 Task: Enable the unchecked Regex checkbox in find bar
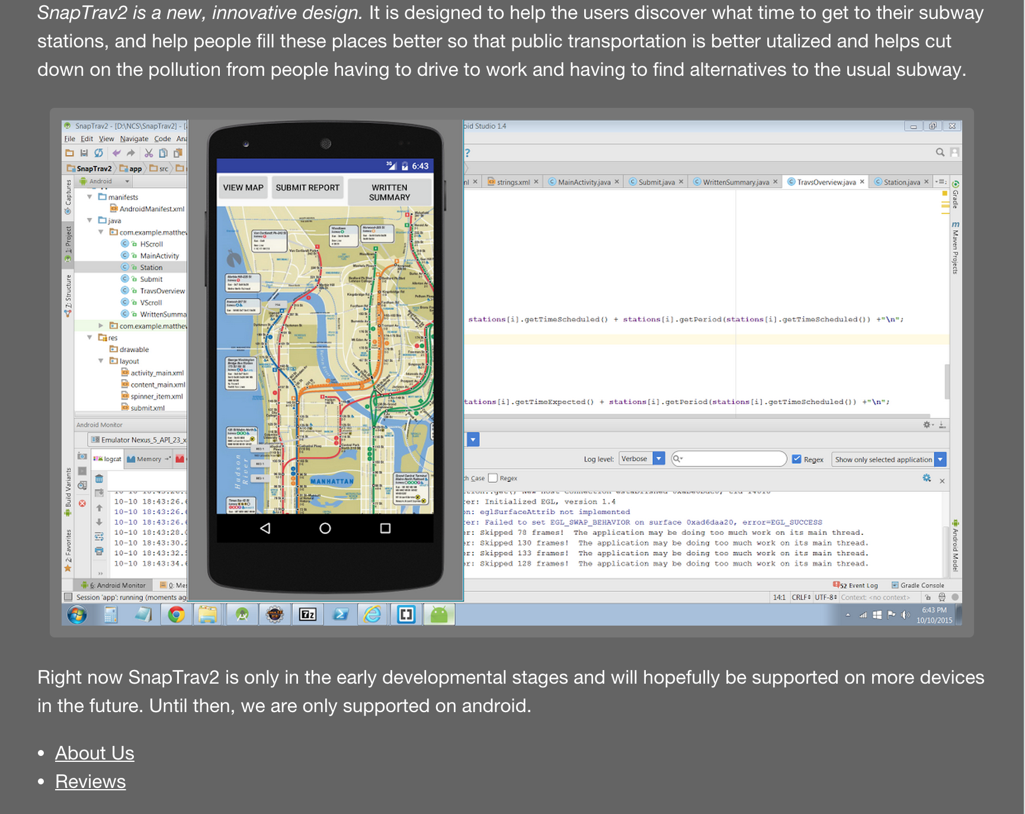pos(492,478)
